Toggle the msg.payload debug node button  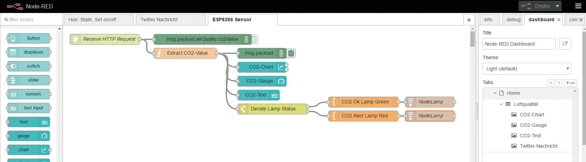pos(291,53)
